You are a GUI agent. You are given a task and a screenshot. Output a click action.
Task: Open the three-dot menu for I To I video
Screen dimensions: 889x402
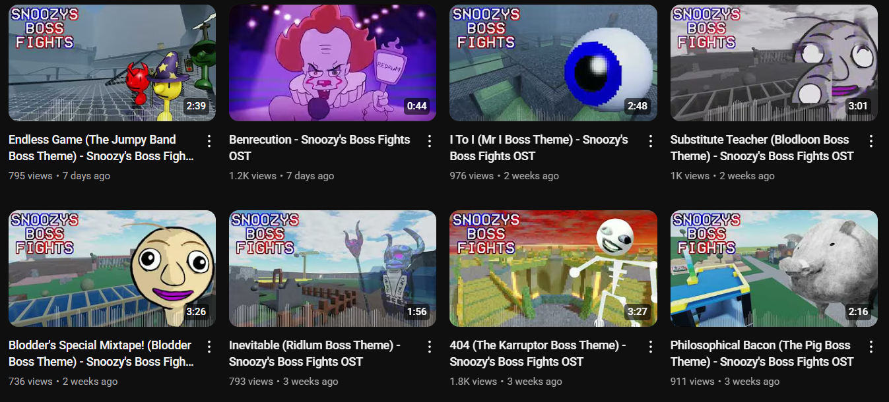[x=650, y=141]
